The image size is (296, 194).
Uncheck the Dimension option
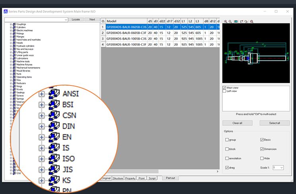tap(262, 149)
